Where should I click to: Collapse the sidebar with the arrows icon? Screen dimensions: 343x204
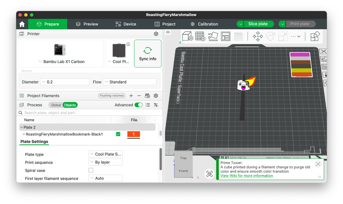(168, 32)
